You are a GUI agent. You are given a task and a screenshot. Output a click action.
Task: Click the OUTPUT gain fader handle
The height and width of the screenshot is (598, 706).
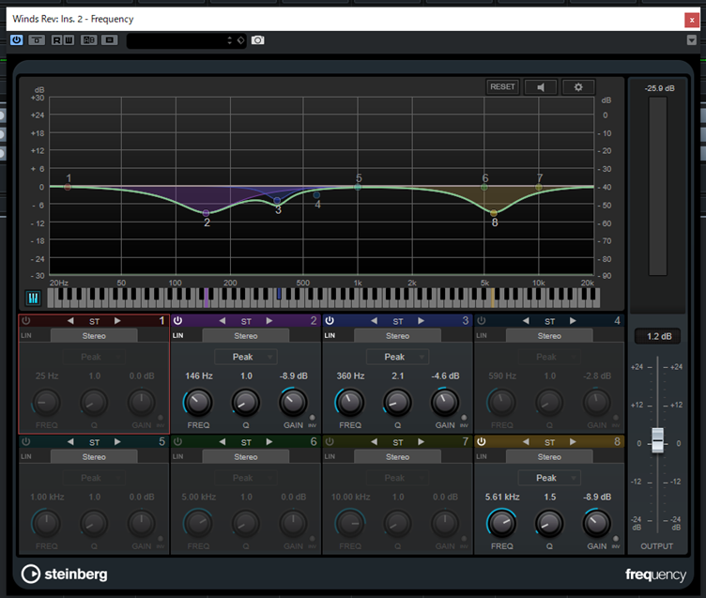(658, 439)
